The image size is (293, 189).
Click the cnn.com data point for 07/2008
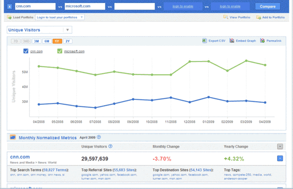pyautogui.click(x=95, y=108)
